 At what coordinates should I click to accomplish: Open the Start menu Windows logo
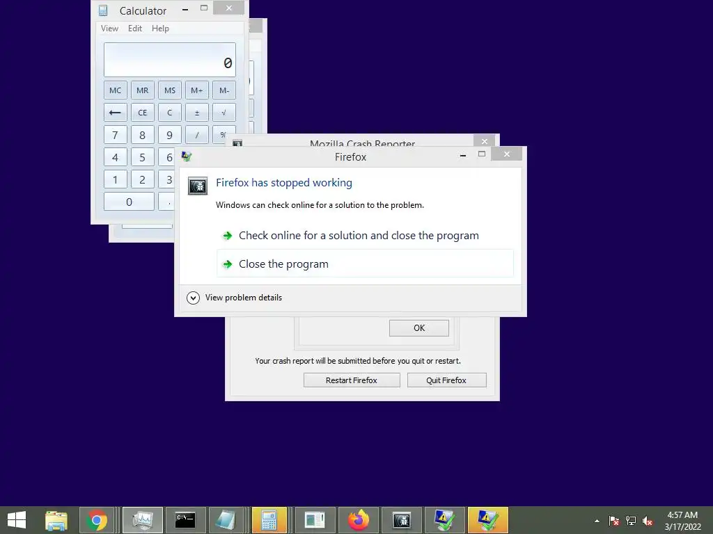coord(17,520)
